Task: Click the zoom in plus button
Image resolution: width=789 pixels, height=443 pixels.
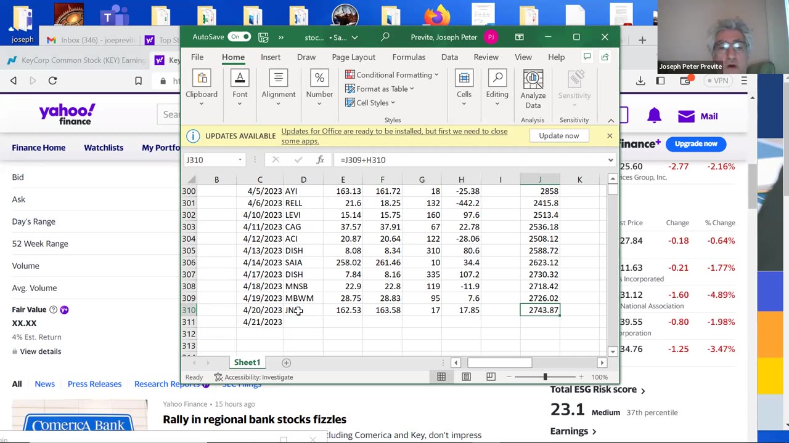Action: 581,377
